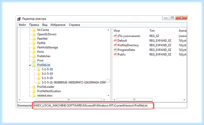This screenshot has height=125, width=204.
Task: Expand the Print key
Action: 30,61
